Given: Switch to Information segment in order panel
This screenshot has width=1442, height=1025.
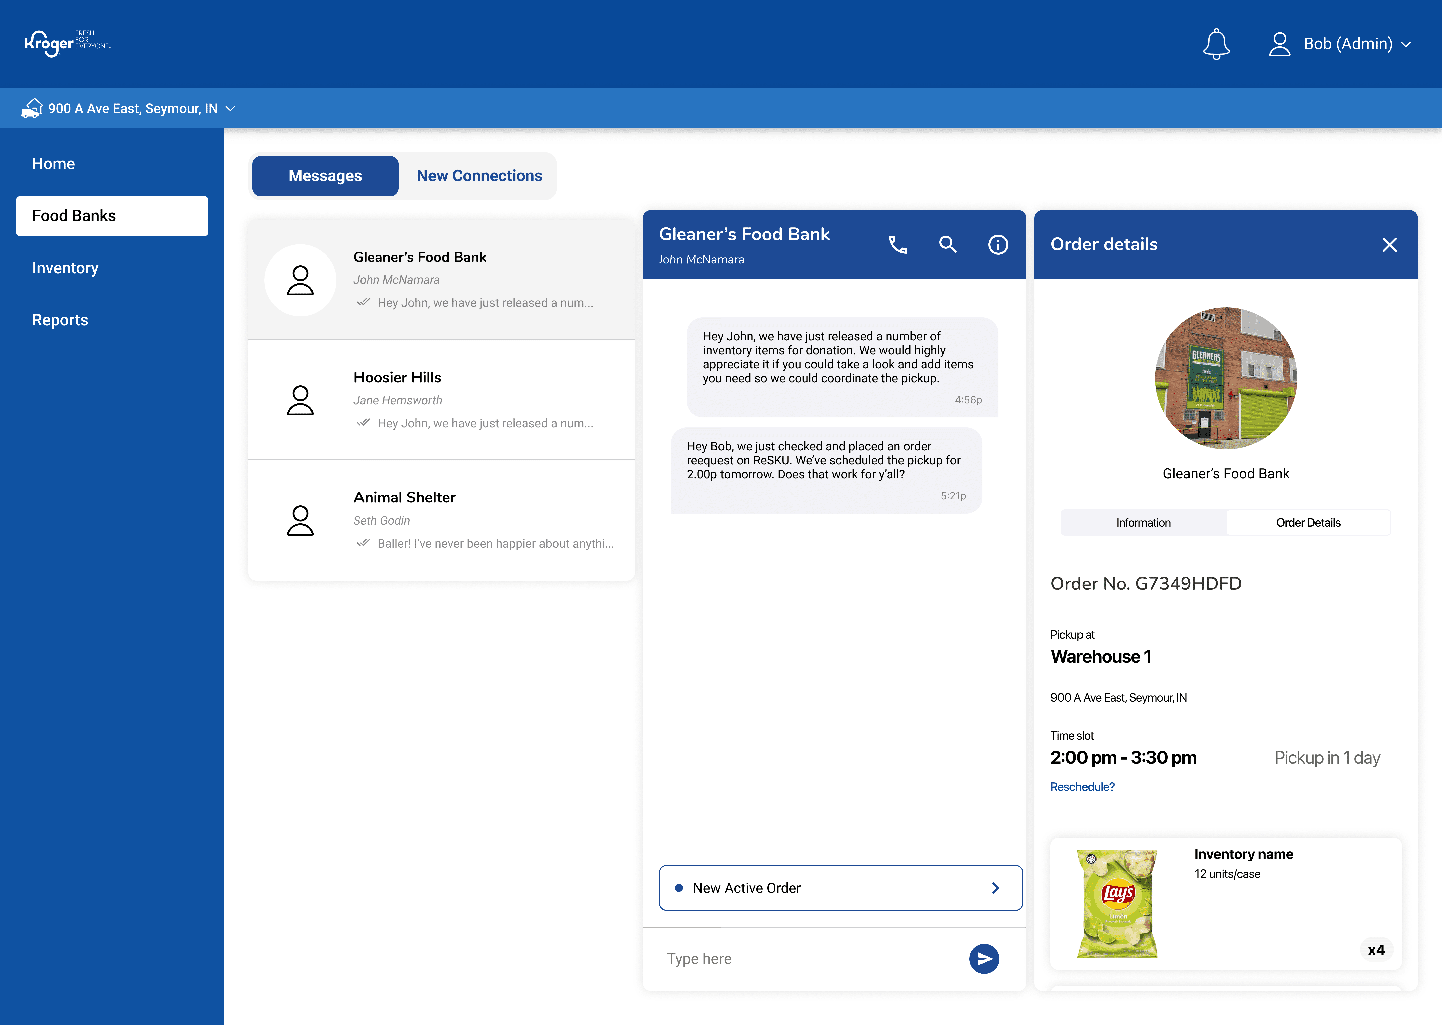Looking at the screenshot, I should (x=1143, y=523).
